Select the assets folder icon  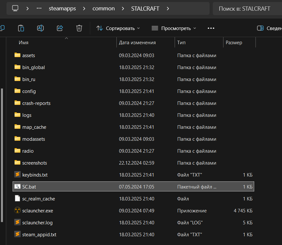17,55
